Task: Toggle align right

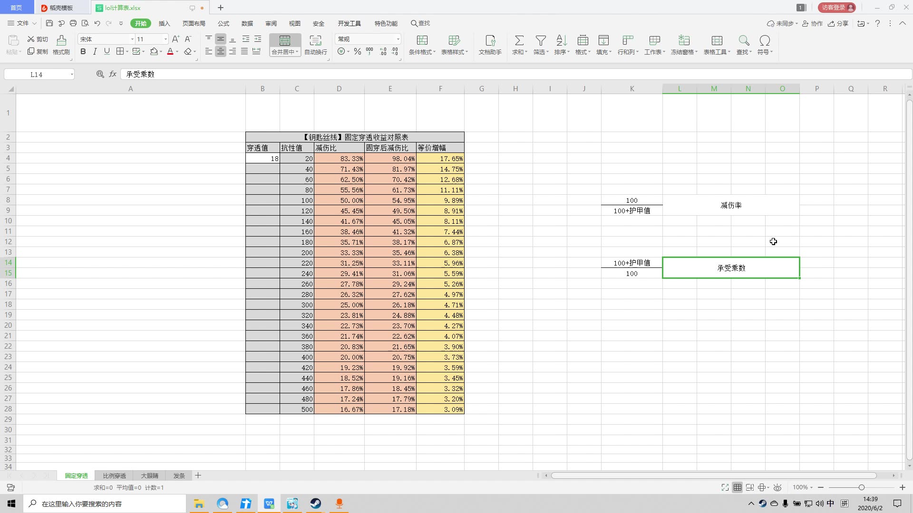Action: pyautogui.click(x=233, y=51)
